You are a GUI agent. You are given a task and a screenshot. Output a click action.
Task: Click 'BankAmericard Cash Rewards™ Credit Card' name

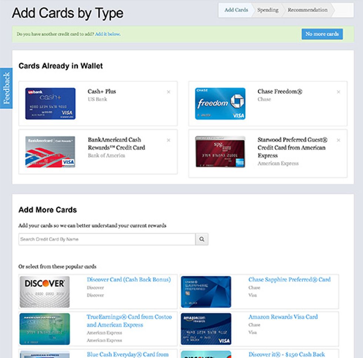coord(116,144)
